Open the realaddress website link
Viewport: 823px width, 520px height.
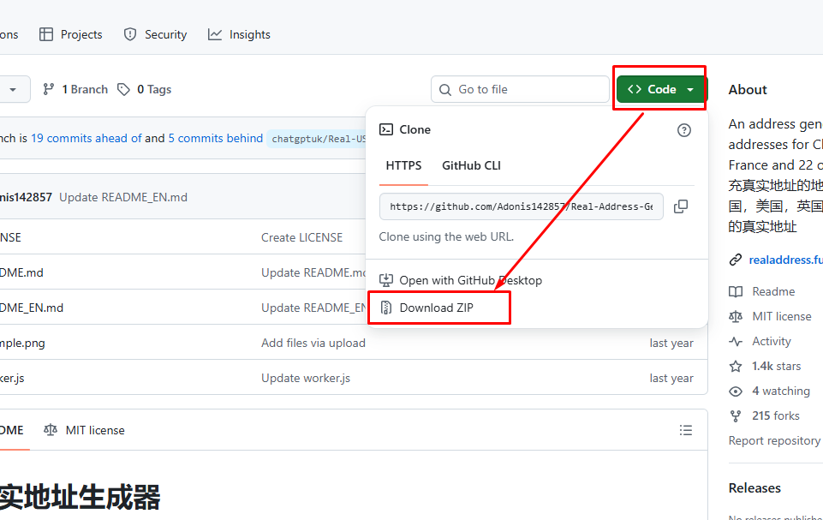pyautogui.click(x=785, y=260)
